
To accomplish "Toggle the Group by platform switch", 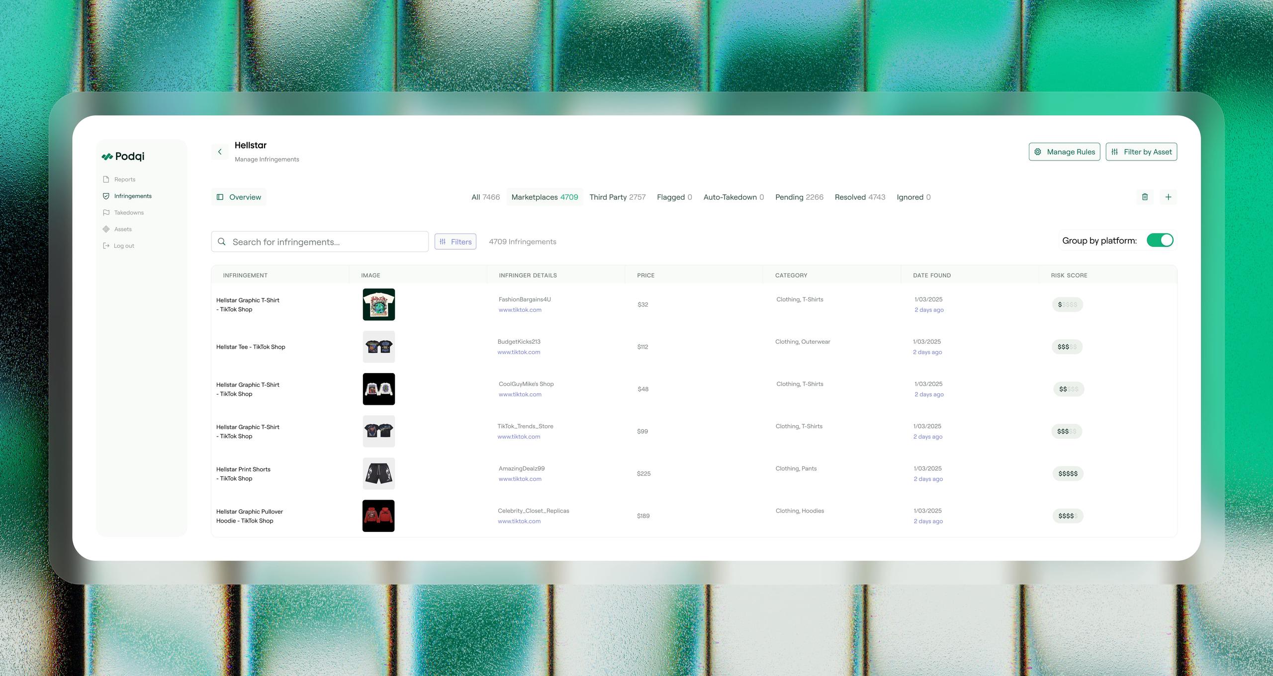I will (1160, 240).
